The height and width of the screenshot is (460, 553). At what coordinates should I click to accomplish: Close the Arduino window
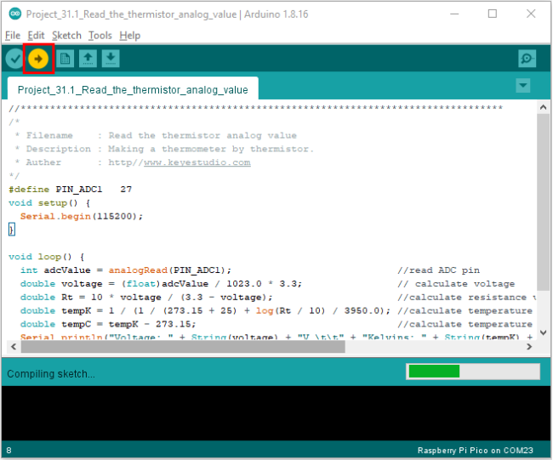(x=531, y=14)
